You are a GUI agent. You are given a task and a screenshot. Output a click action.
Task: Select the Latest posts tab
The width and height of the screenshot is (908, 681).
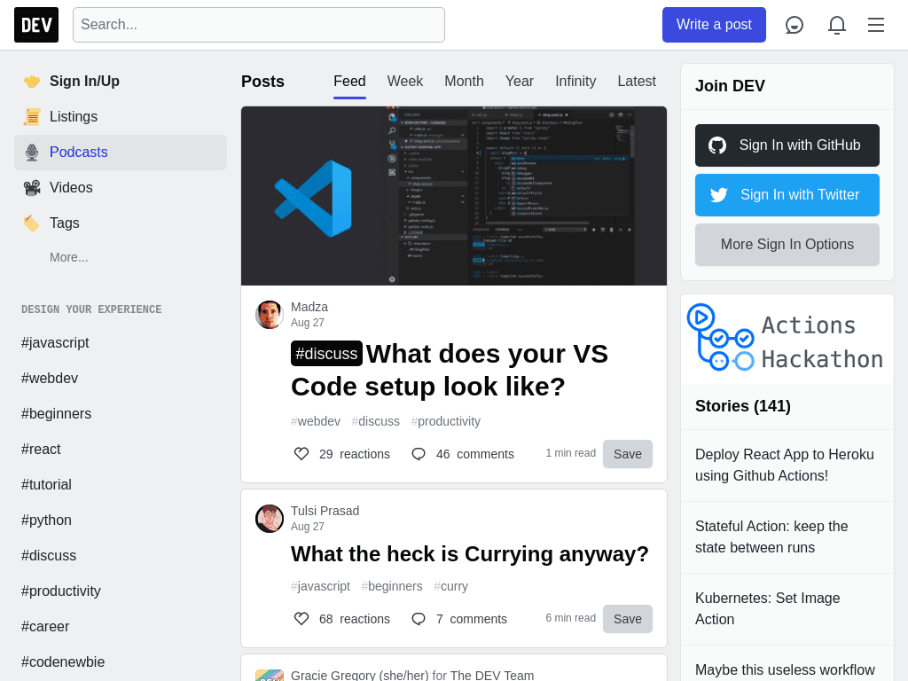click(x=637, y=82)
